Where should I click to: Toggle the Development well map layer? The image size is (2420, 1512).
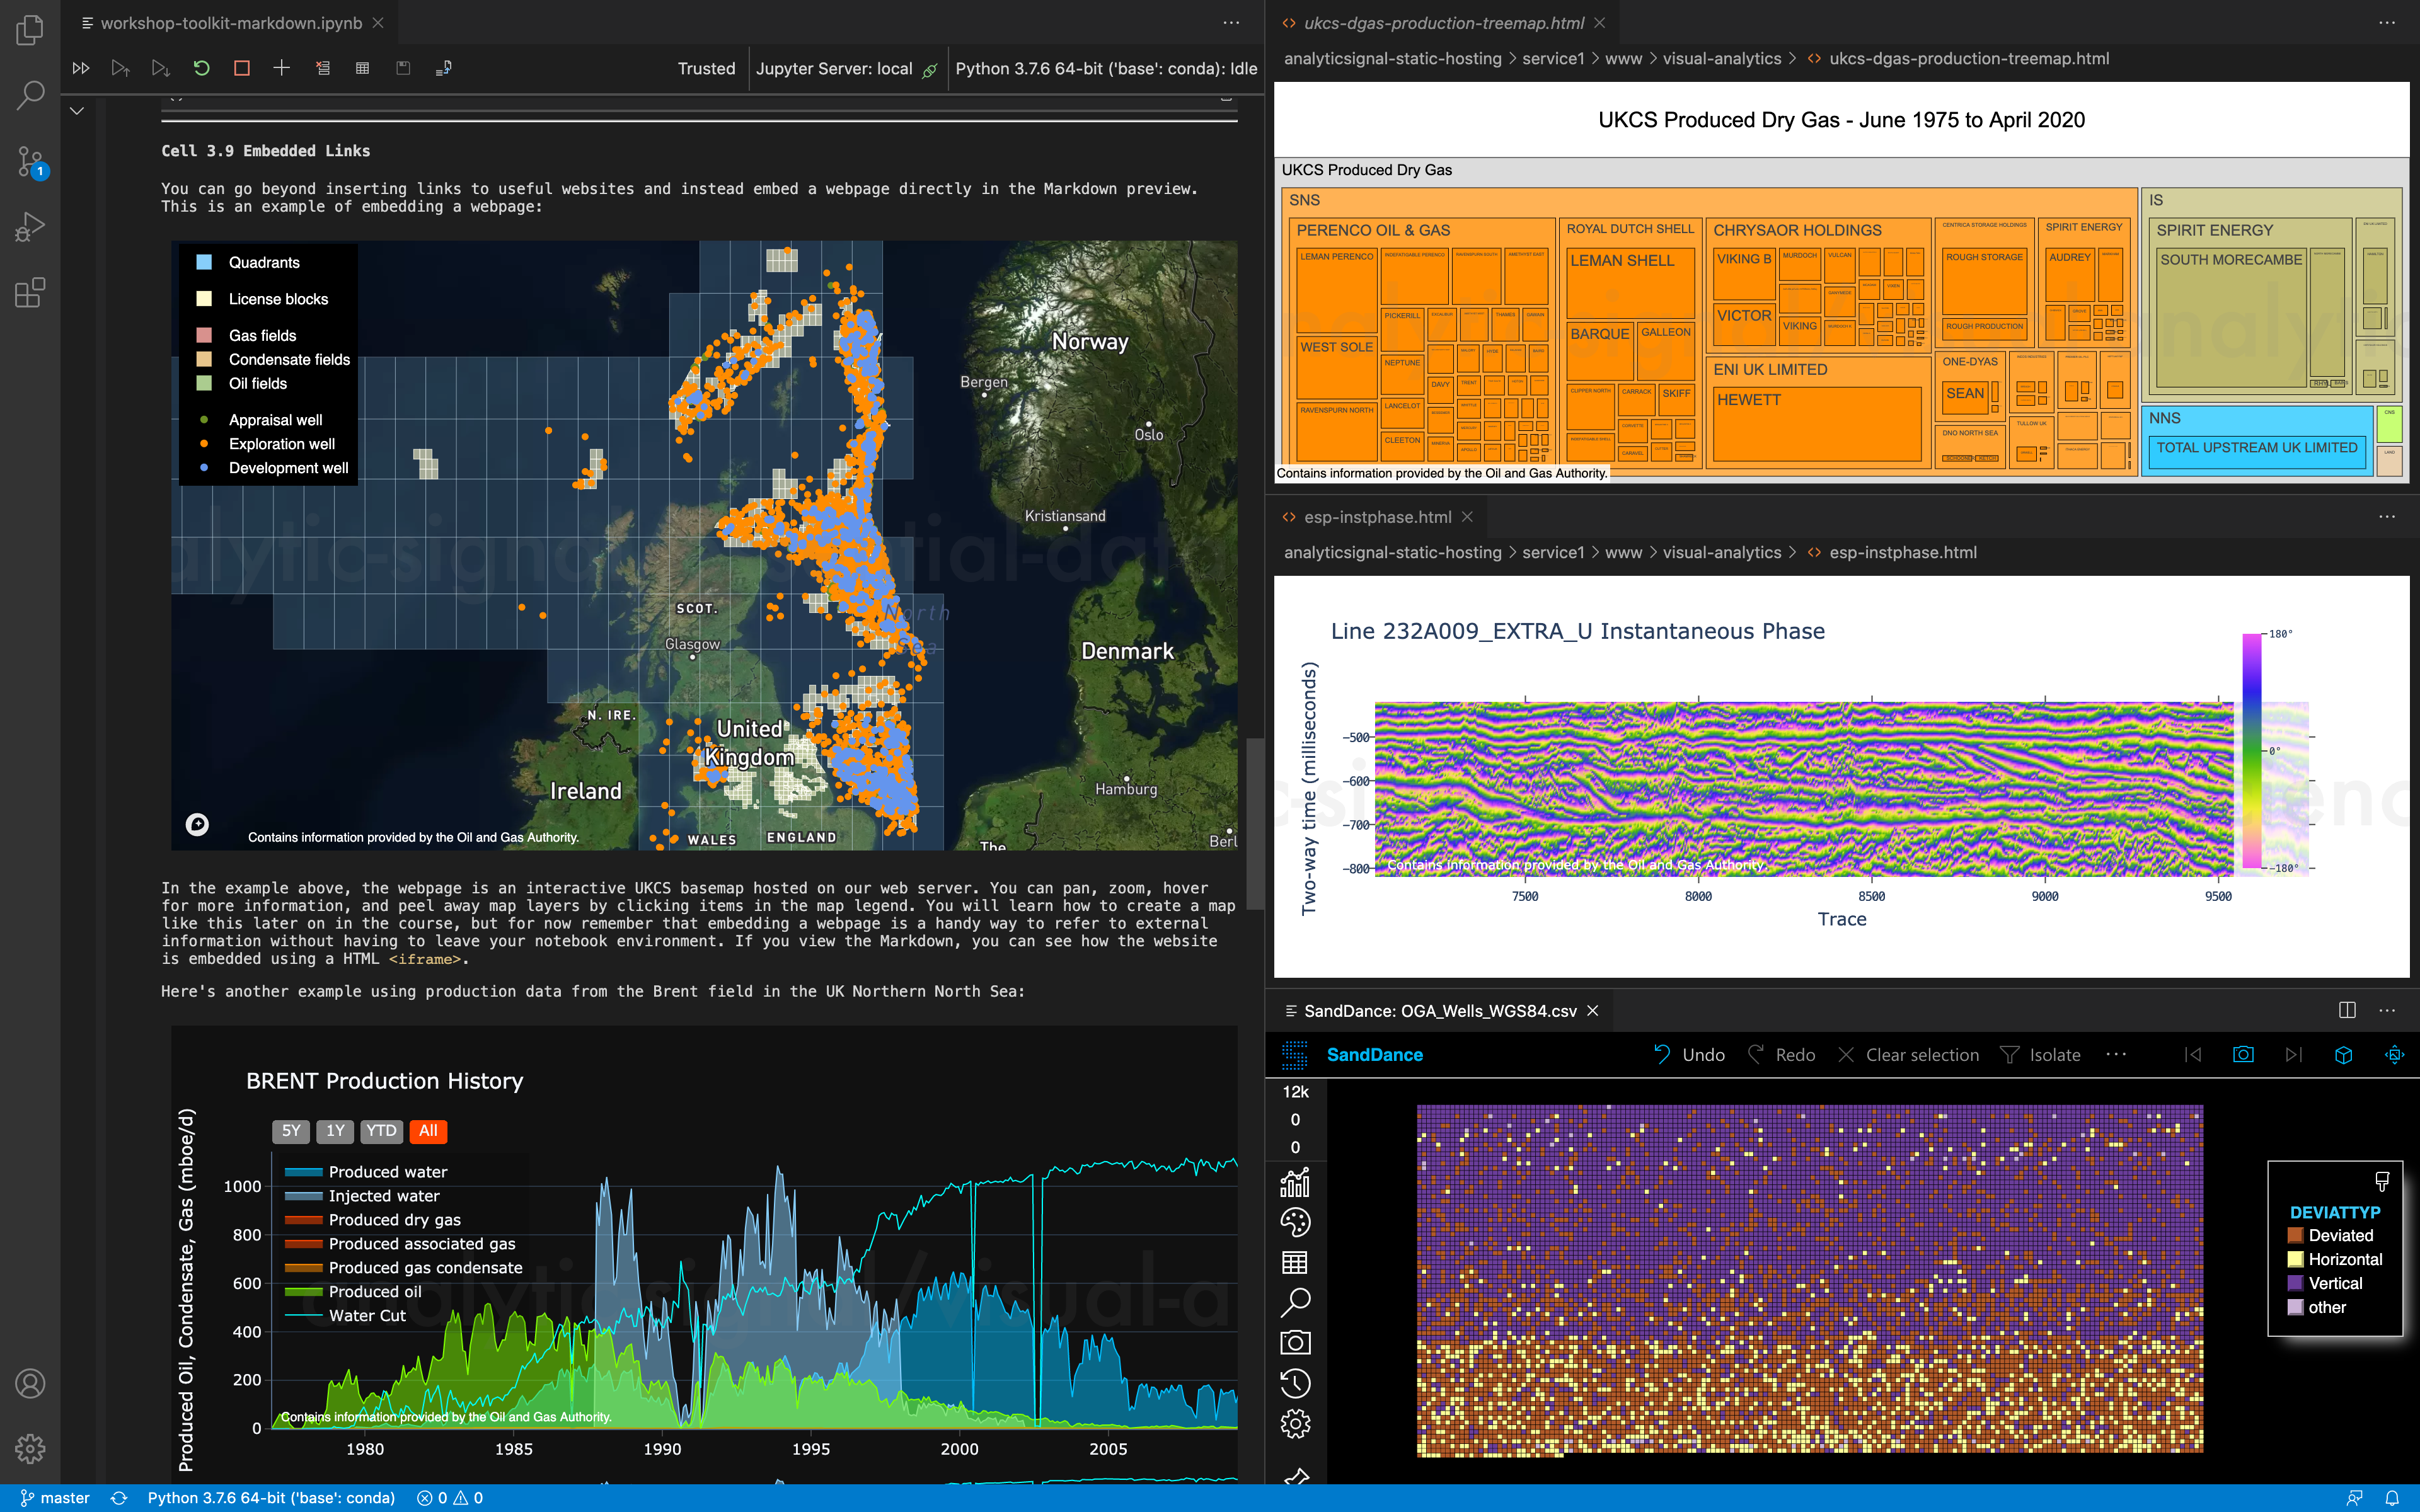coord(273,468)
